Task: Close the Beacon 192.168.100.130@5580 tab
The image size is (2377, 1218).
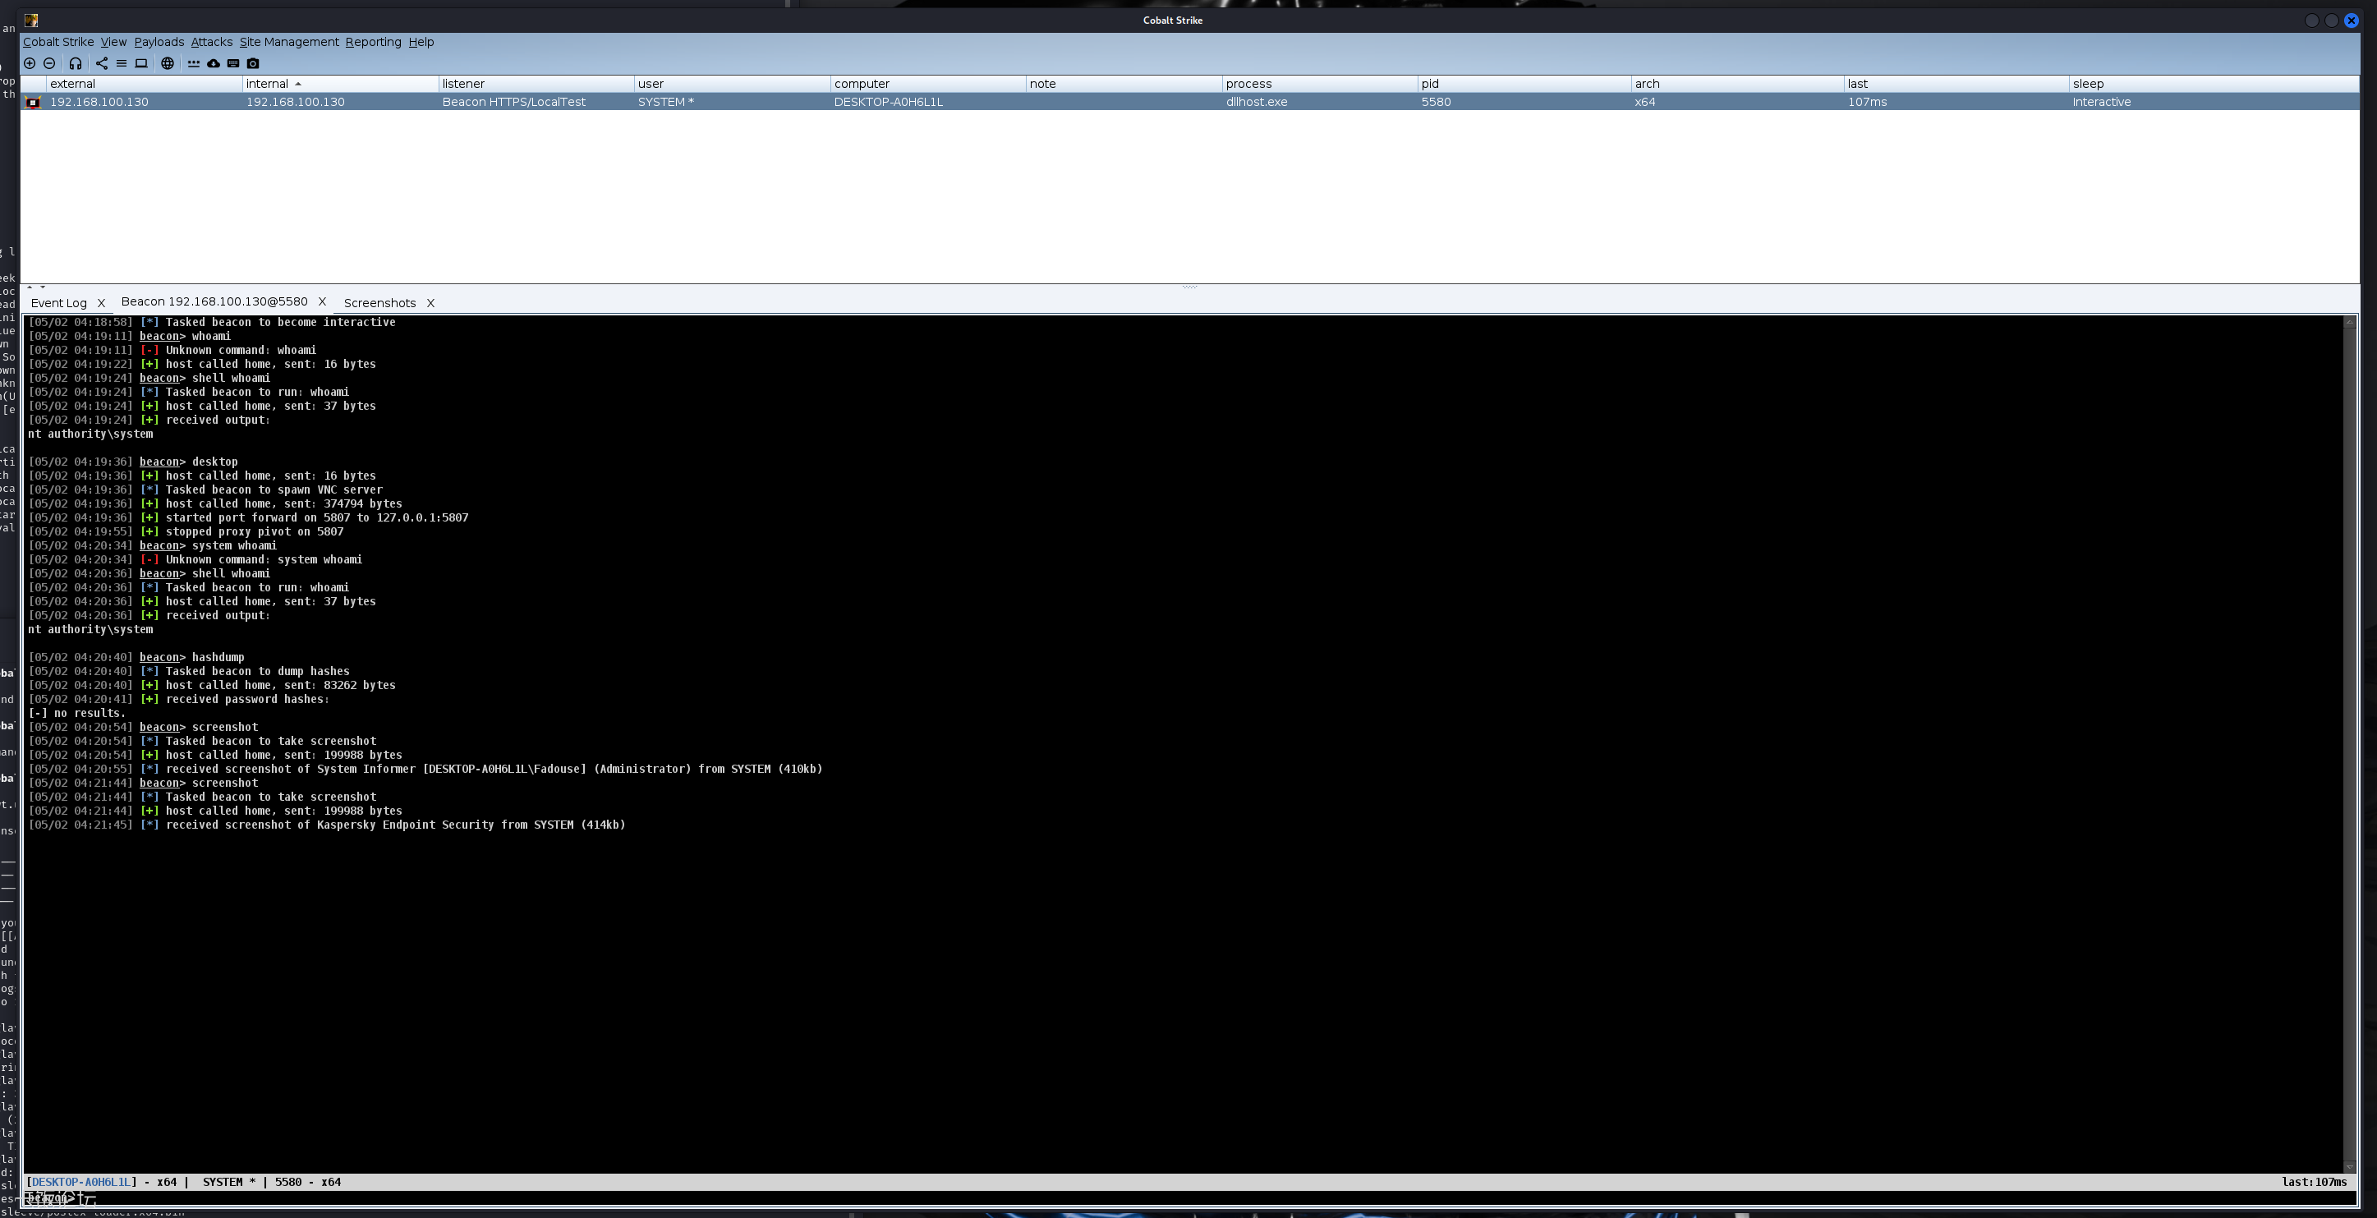Action: click(322, 301)
